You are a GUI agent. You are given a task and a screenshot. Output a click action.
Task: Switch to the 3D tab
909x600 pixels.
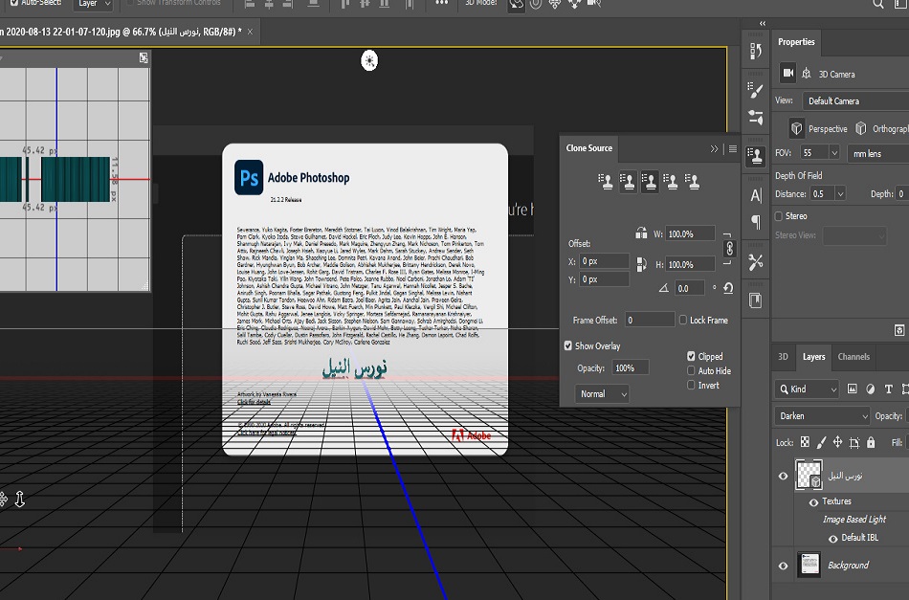coord(783,357)
